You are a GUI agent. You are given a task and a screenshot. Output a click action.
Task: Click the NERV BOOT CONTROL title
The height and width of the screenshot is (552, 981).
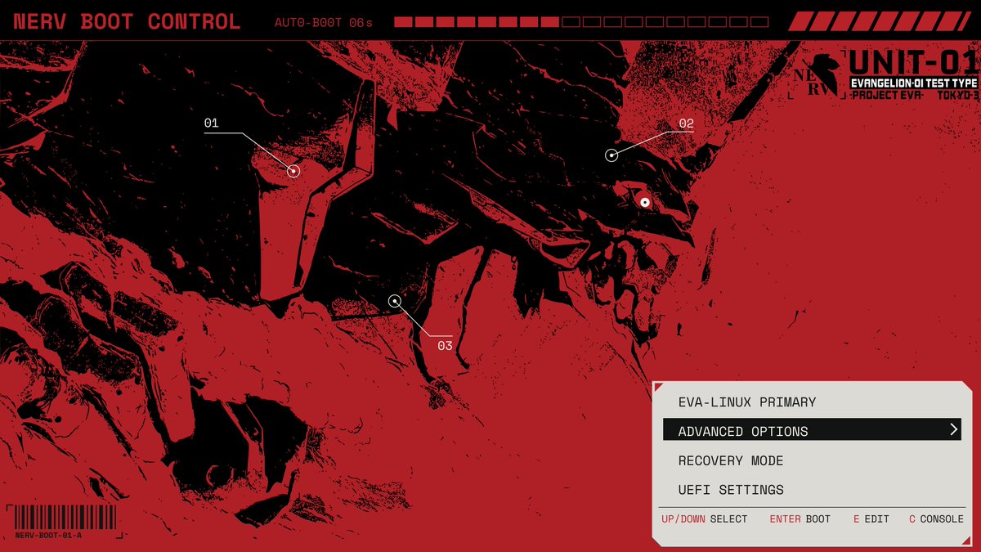pos(127,22)
